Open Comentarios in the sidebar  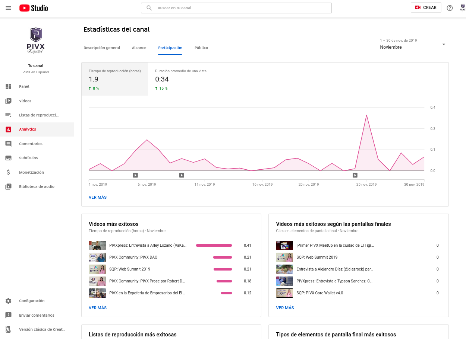[x=37, y=144]
